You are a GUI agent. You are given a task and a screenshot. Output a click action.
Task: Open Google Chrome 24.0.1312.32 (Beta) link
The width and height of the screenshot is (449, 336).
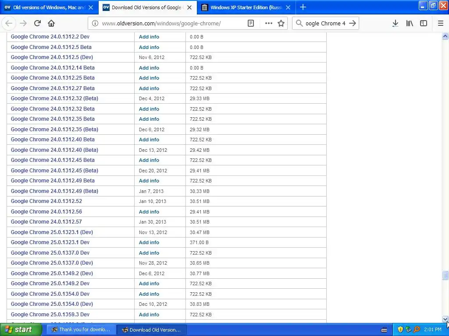click(54, 98)
